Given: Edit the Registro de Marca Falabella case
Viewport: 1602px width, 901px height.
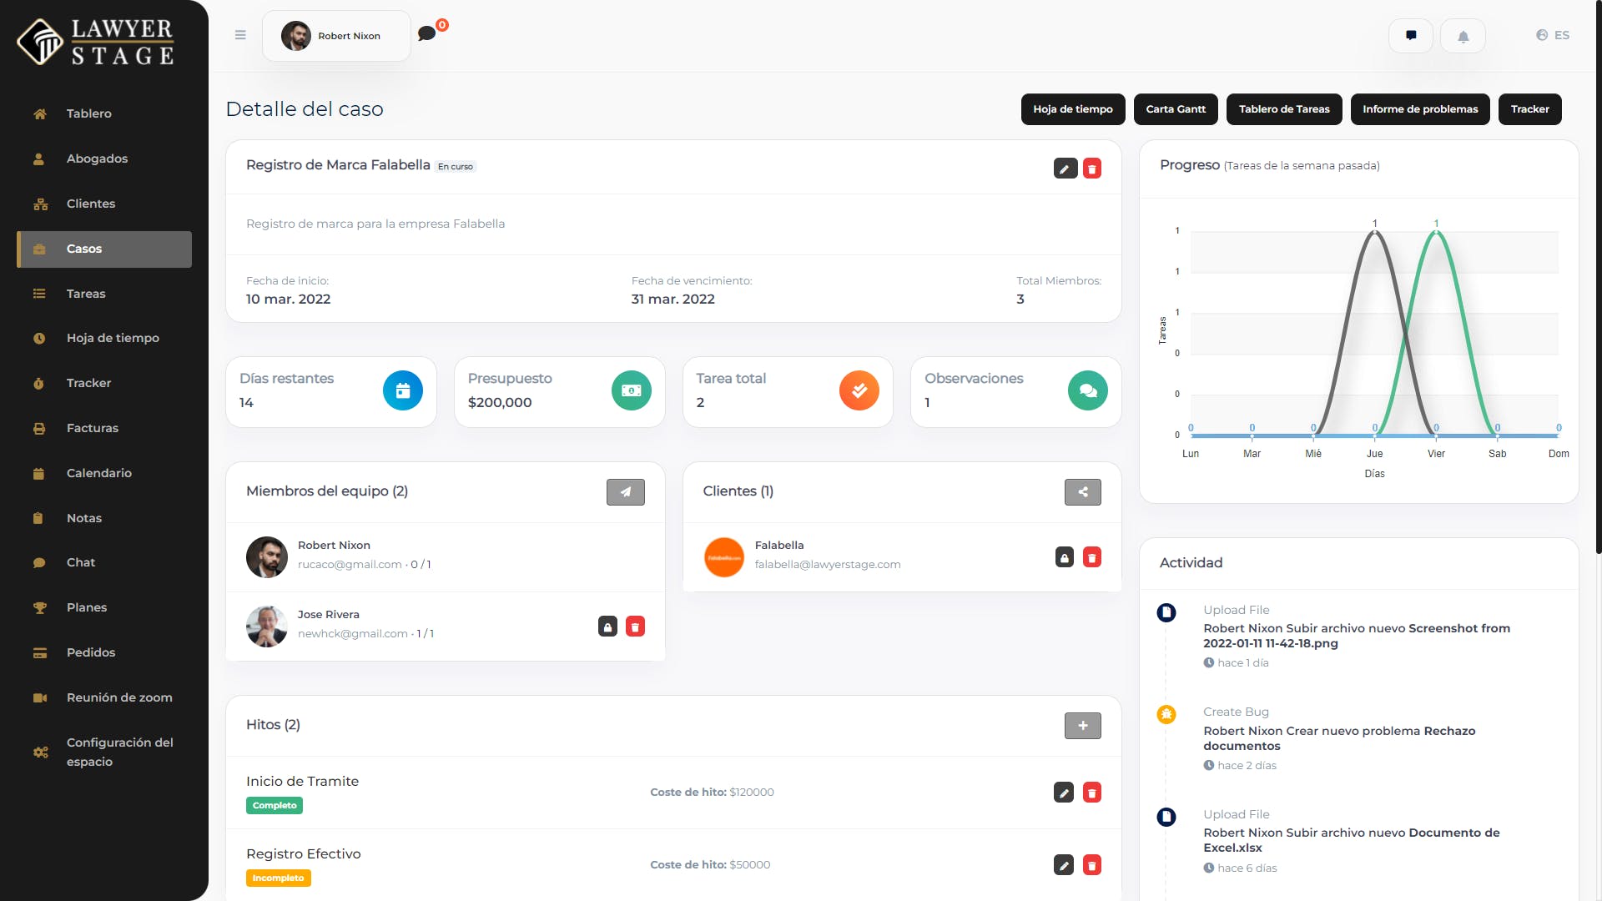Looking at the screenshot, I should click(x=1065, y=169).
